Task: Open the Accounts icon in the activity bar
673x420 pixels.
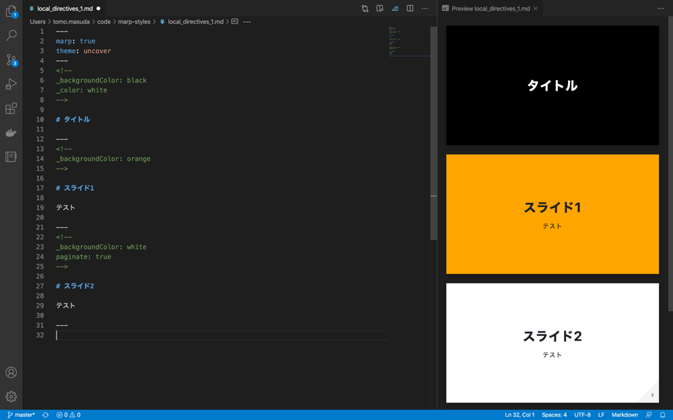Action: (x=11, y=372)
